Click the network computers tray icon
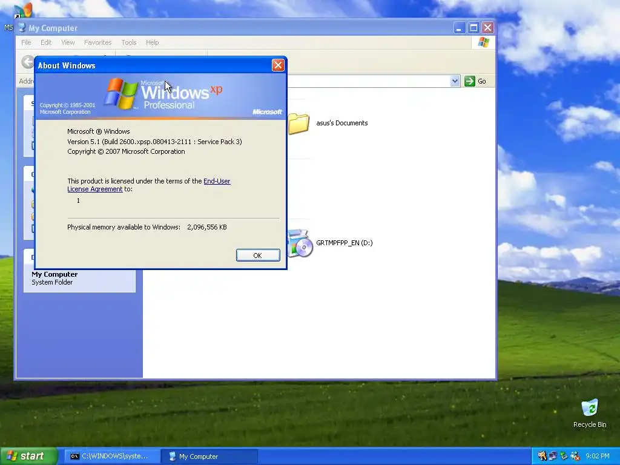 (553, 456)
